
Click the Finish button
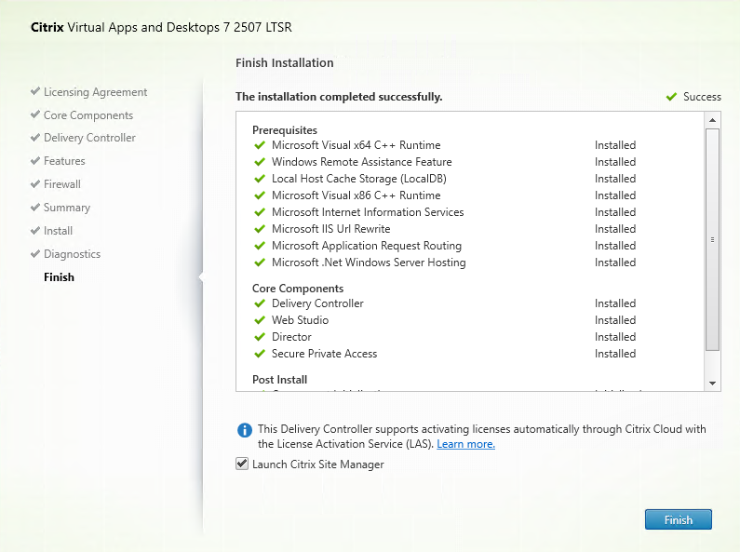(x=678, y=520)
